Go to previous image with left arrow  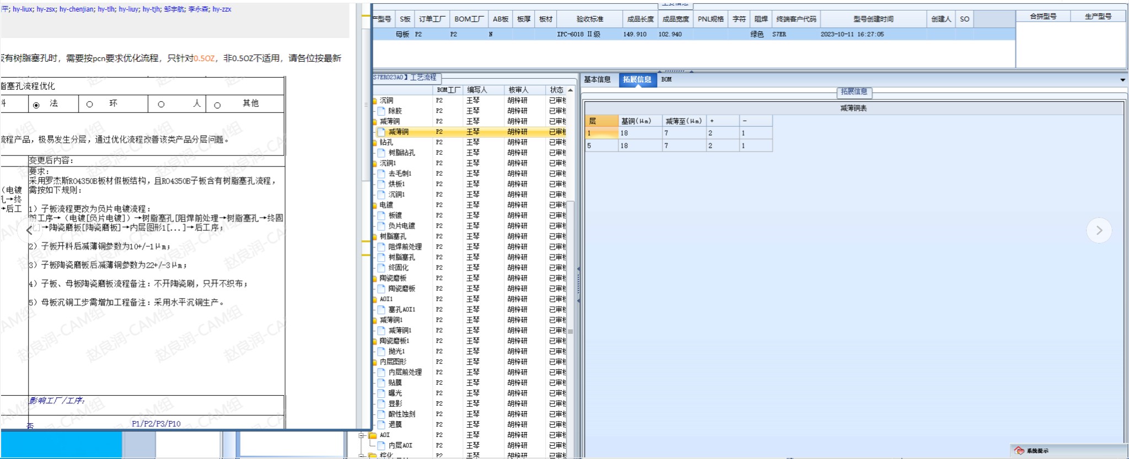coord(29,230)
